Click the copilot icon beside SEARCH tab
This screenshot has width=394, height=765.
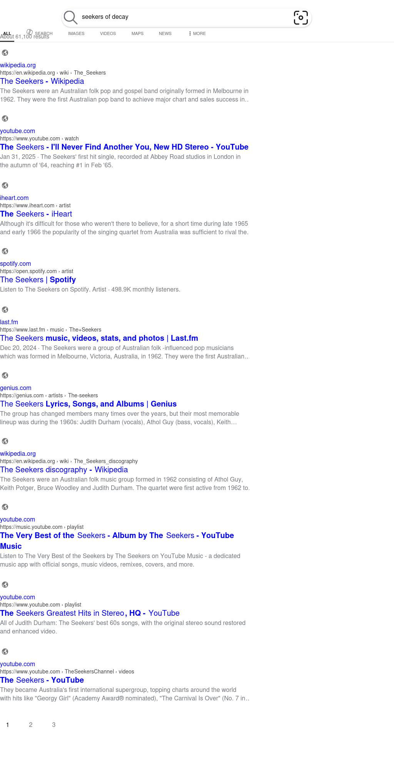(30, 32)
